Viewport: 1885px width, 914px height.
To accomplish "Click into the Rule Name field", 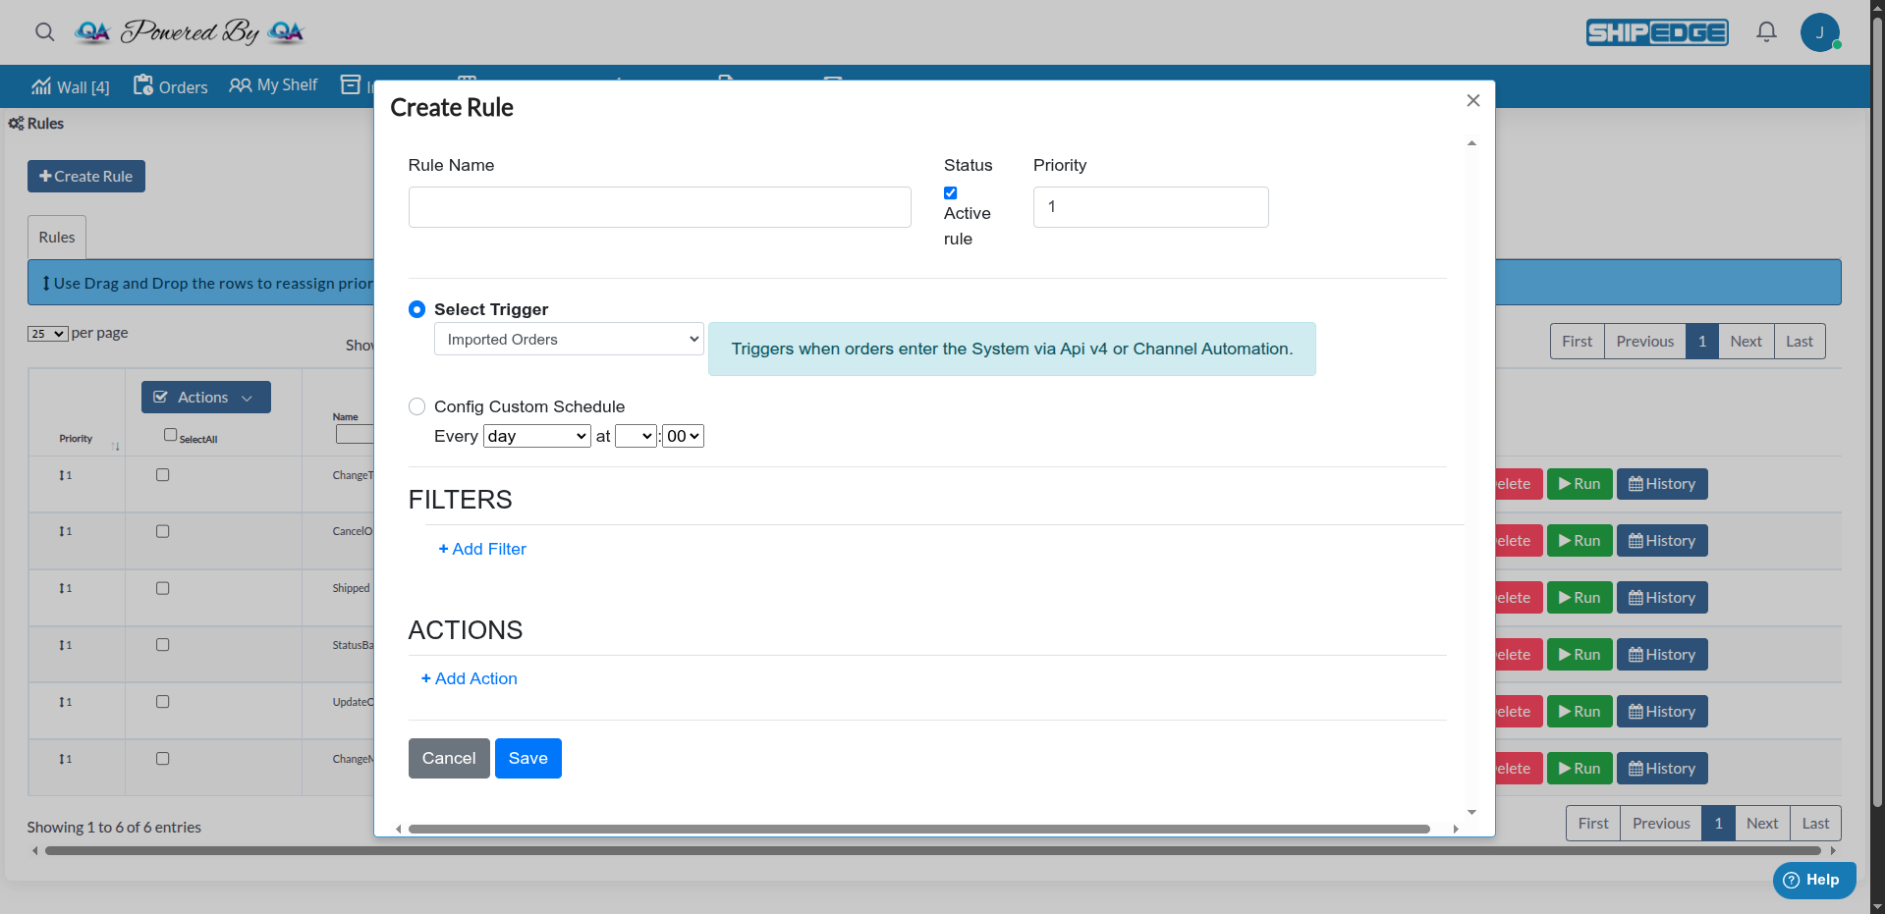I will (659, 207).
